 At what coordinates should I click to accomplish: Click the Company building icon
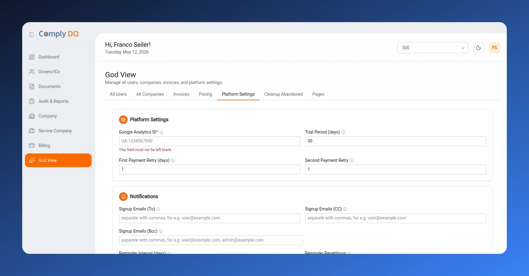click(x=32, y=116)
